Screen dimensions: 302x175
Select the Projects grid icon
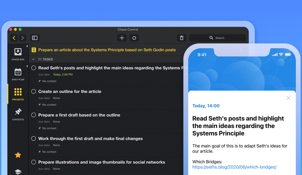coord(18,92)
